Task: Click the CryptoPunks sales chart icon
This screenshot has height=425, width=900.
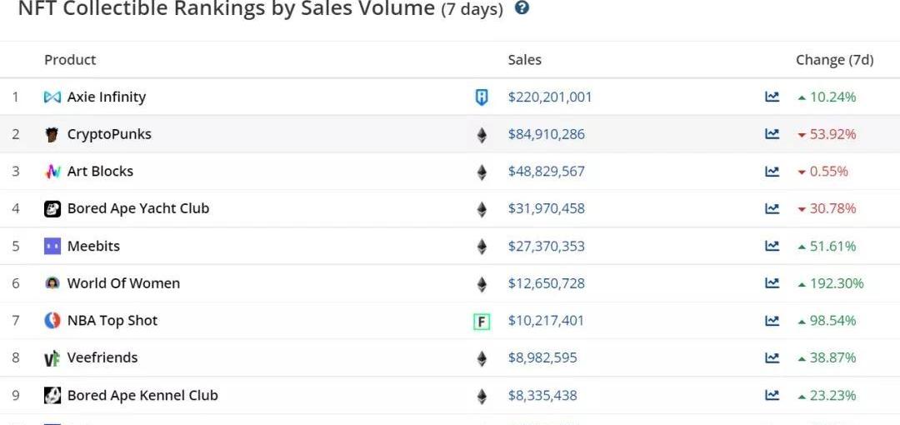Action: tap(772, 134)
